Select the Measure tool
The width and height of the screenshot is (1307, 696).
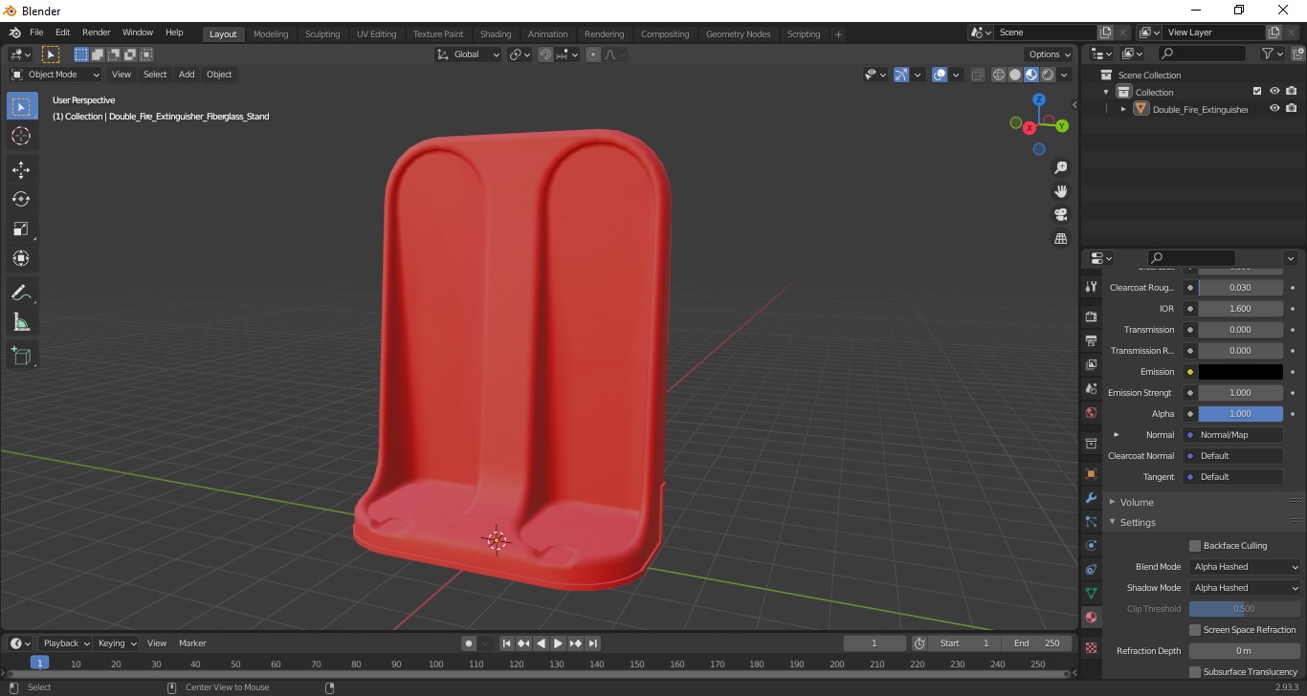click(21, 322)
